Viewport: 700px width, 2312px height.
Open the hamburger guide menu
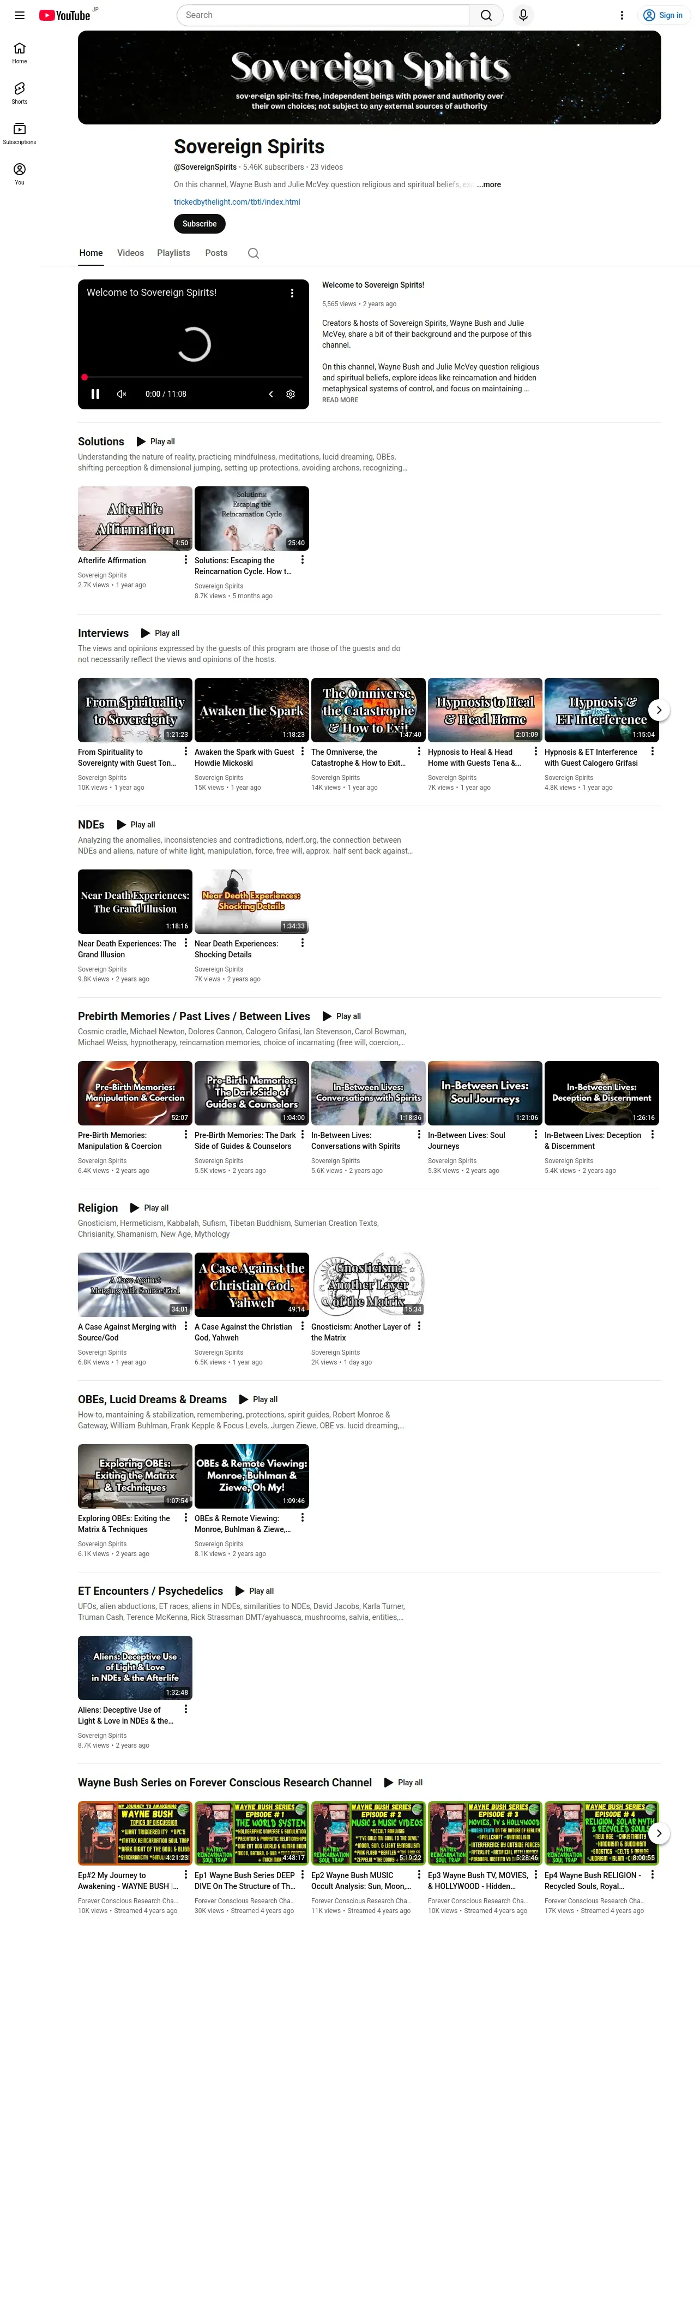click(x=19, y=15)
